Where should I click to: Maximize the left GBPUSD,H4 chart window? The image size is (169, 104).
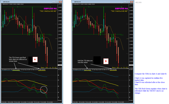coord(57,2)
